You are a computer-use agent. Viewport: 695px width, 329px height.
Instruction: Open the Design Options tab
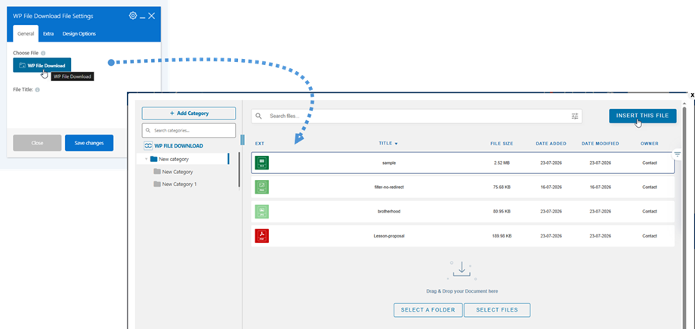point(79,34)
